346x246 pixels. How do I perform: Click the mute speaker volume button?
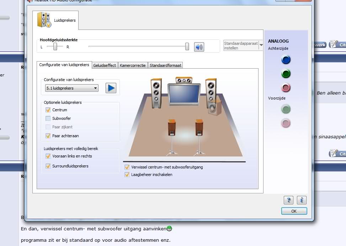point(199,47)
